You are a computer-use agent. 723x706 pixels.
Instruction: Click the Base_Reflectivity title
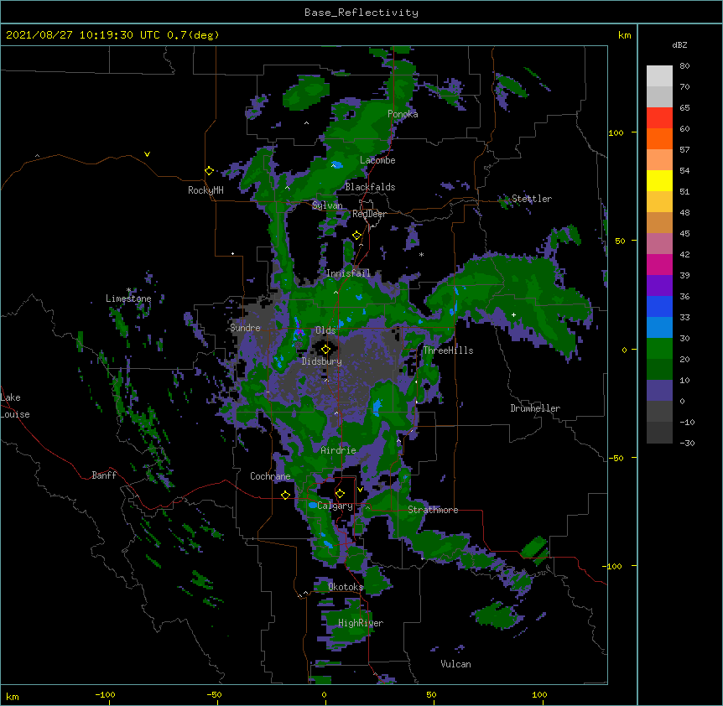[x=361, y=13]
